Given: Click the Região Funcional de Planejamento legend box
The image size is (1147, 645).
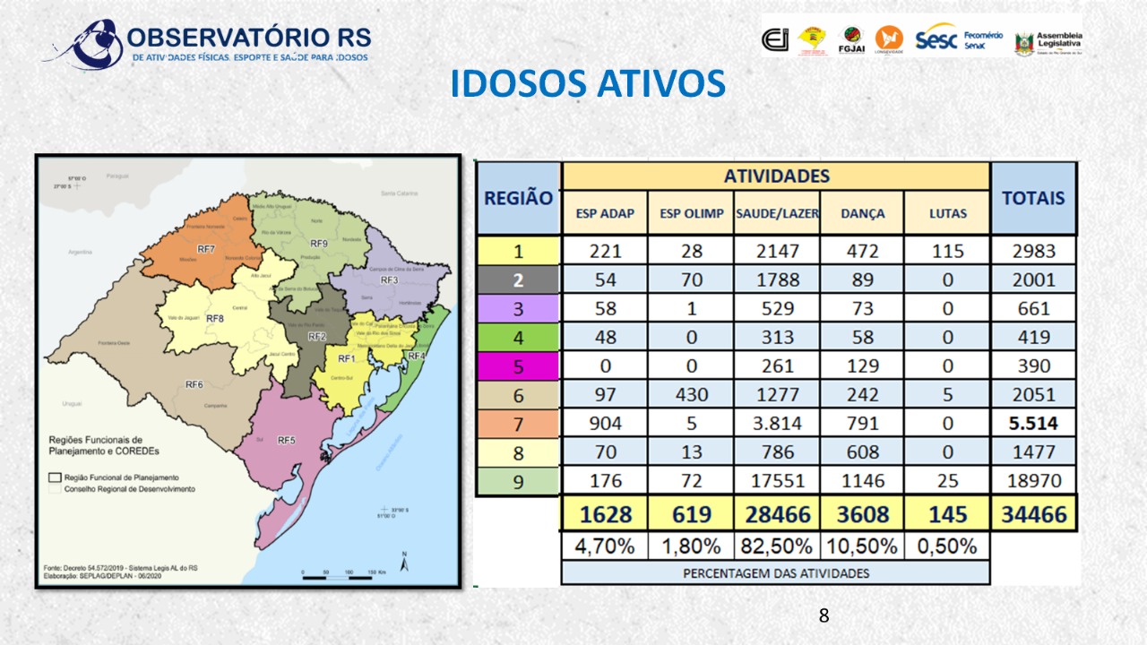Looking at the screenshot, I should (53, 477).
